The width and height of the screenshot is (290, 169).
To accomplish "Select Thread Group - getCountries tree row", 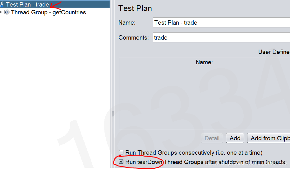I will [x=48, y=12].
